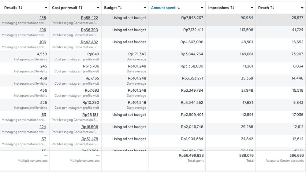Select the 6,034 reach cell

tap(281, 68)
